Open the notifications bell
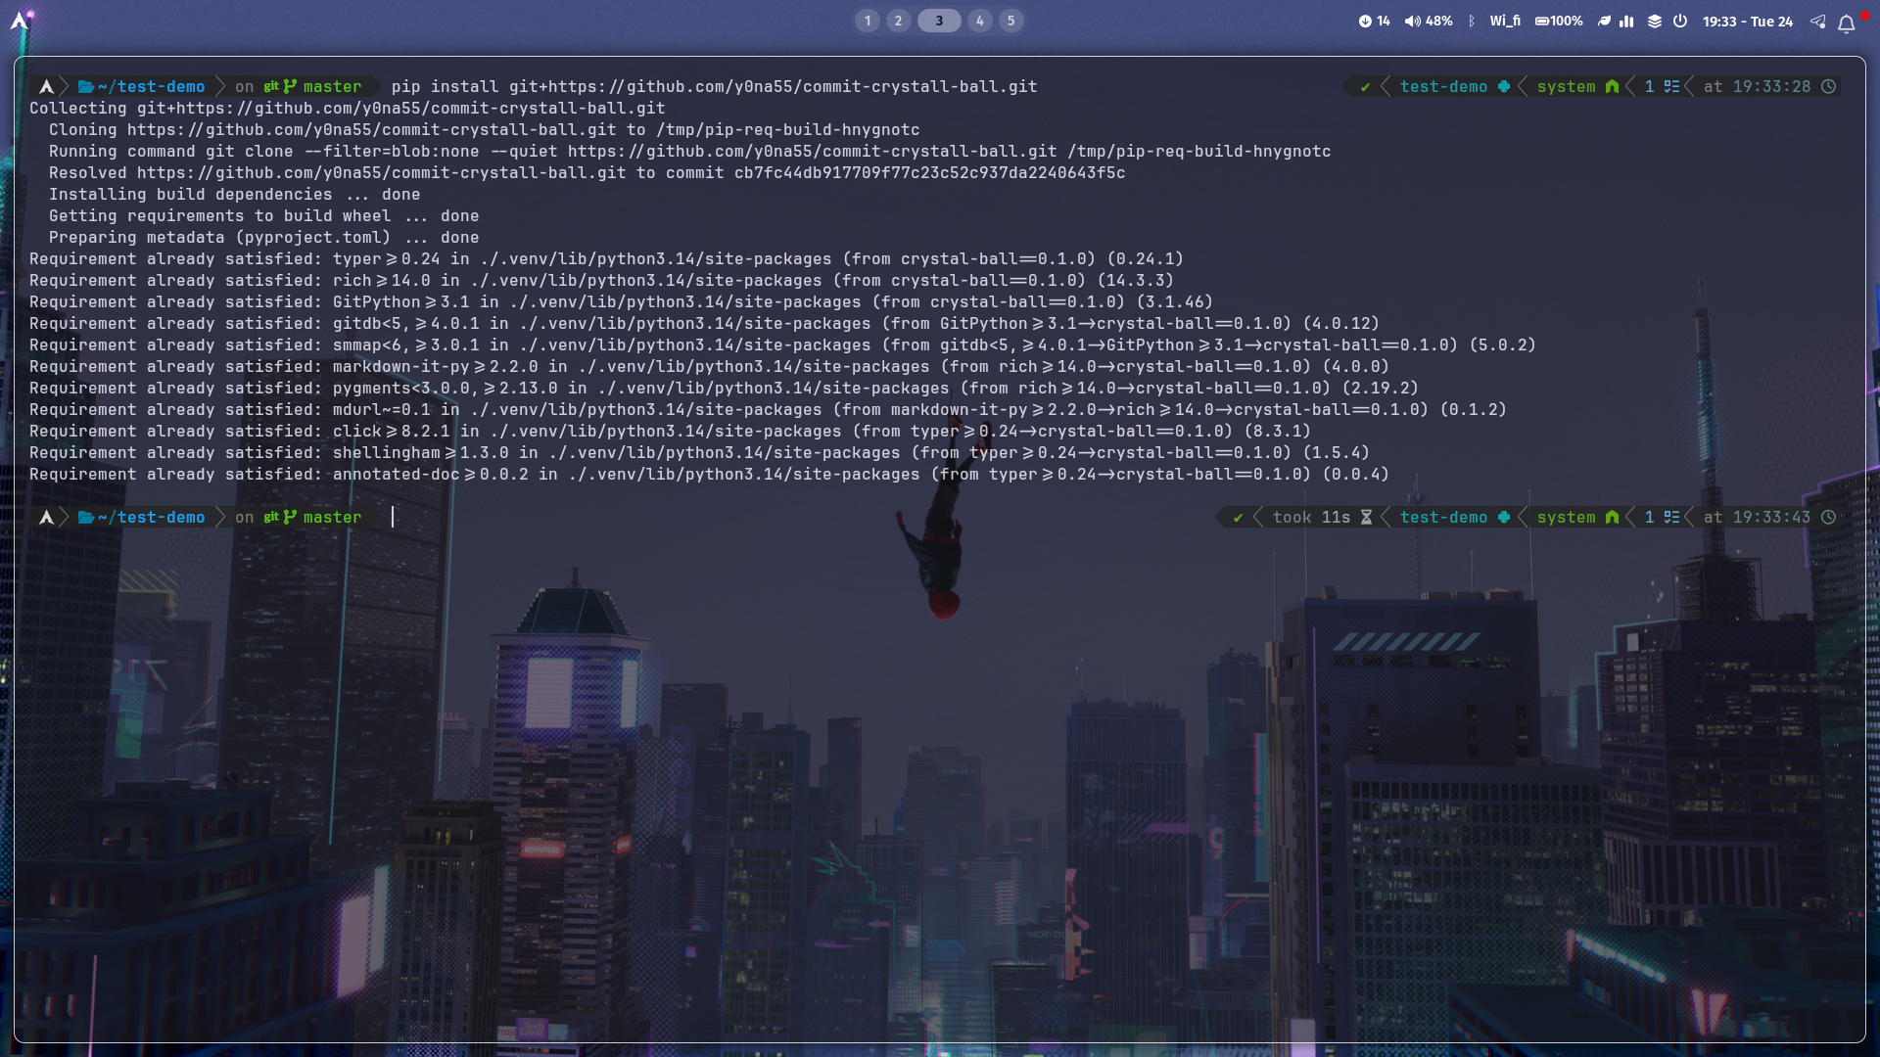The width and height of the screenshot is (1880, 1057). click(x=1846, y=23)
